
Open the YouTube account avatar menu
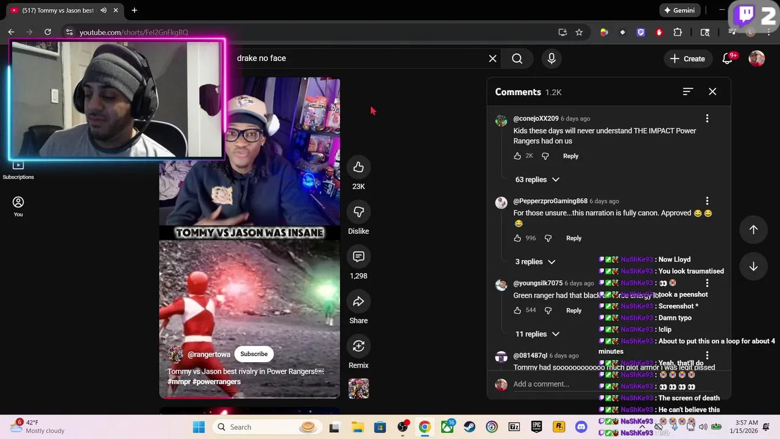[x=757, y=59]
